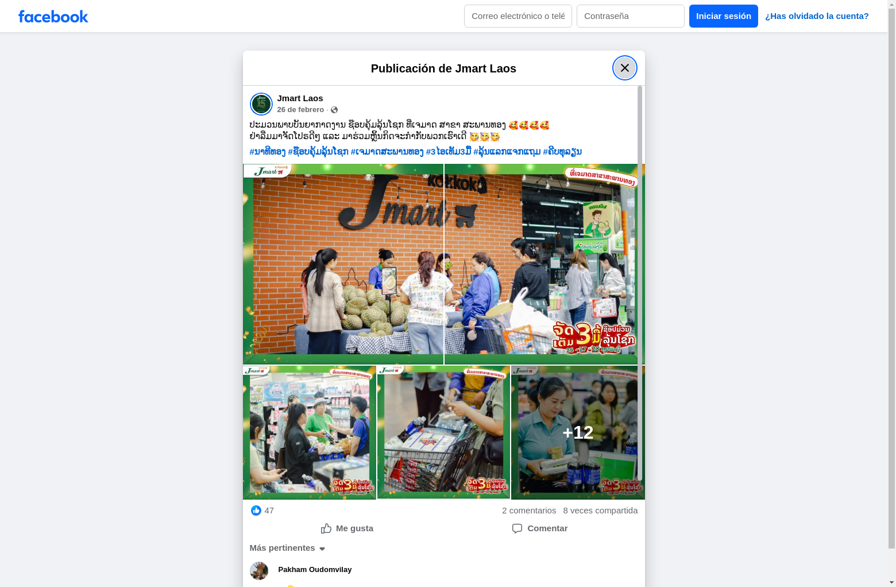Click the public audience globe icon

(334, 110)
